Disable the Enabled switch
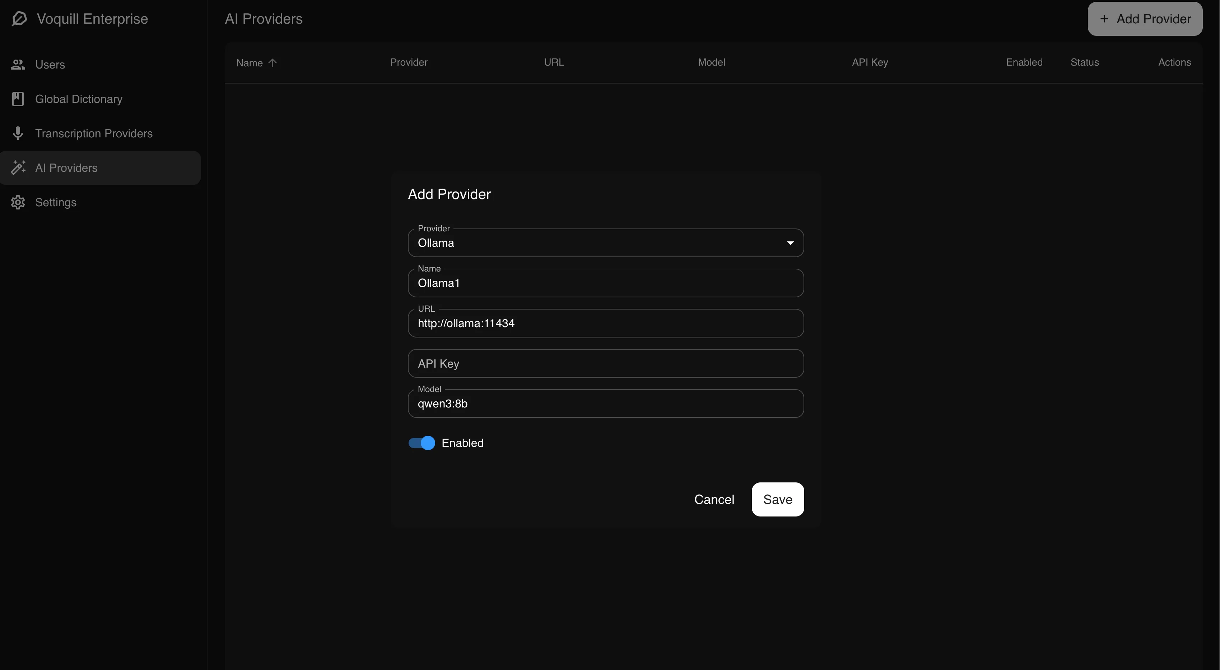Screen dimensions: 1220x670 (420, 443)
